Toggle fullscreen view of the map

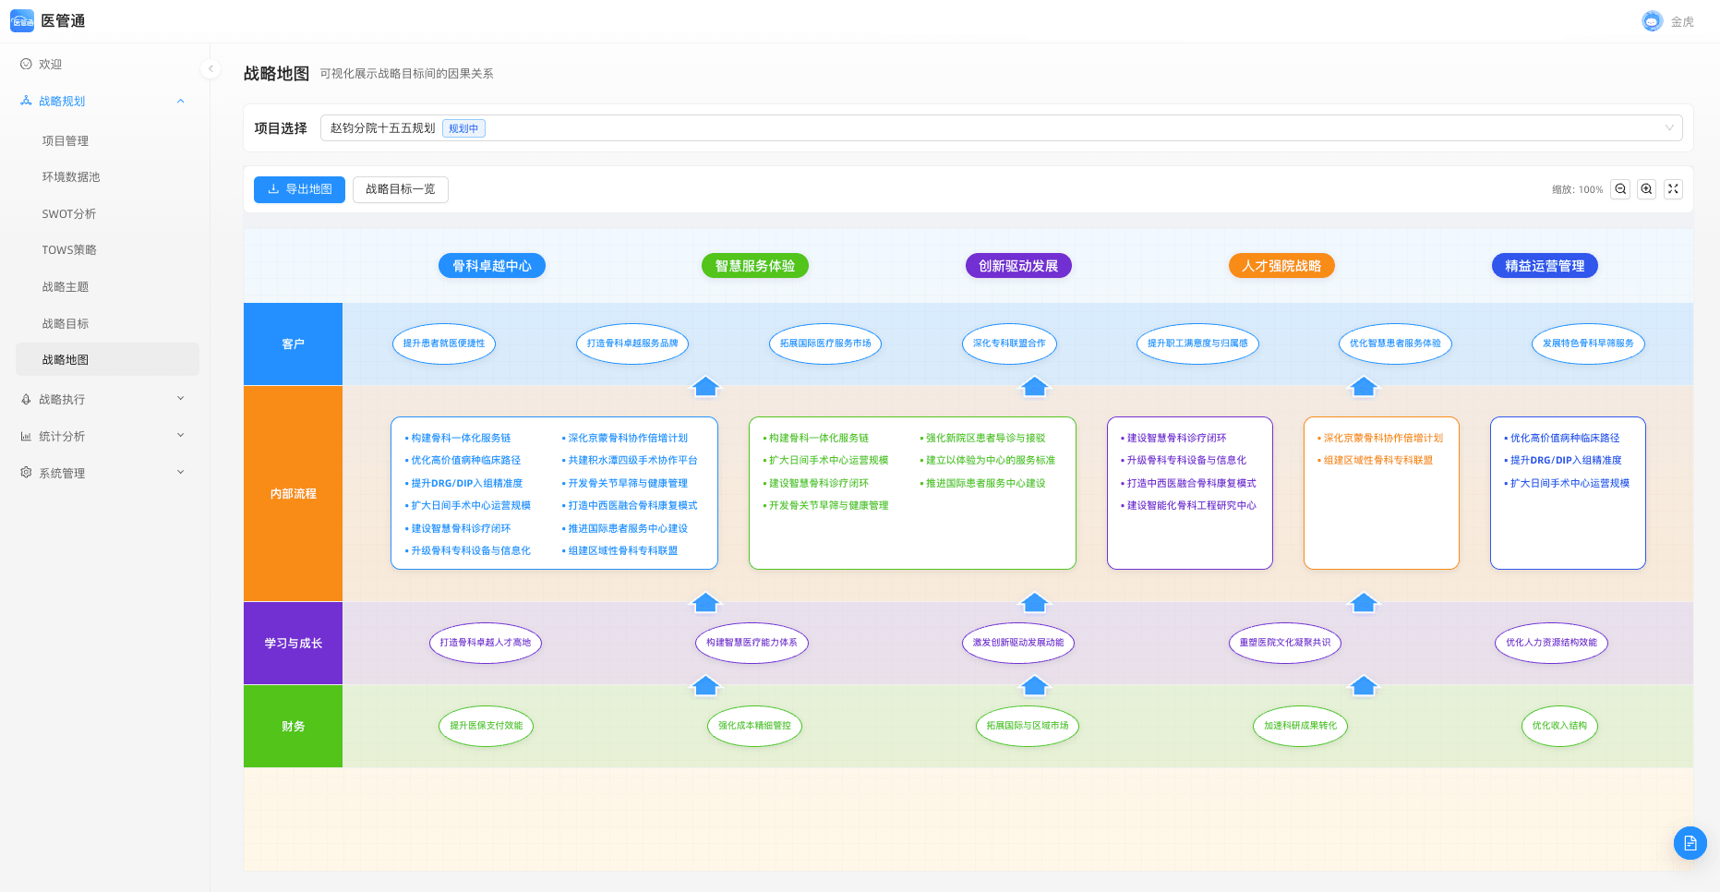1673,189
